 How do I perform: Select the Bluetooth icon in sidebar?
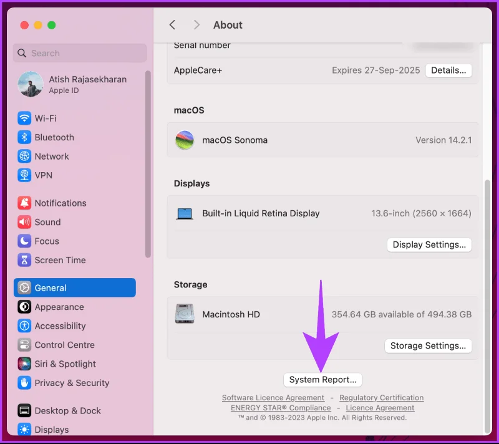(x=24, y=137)
